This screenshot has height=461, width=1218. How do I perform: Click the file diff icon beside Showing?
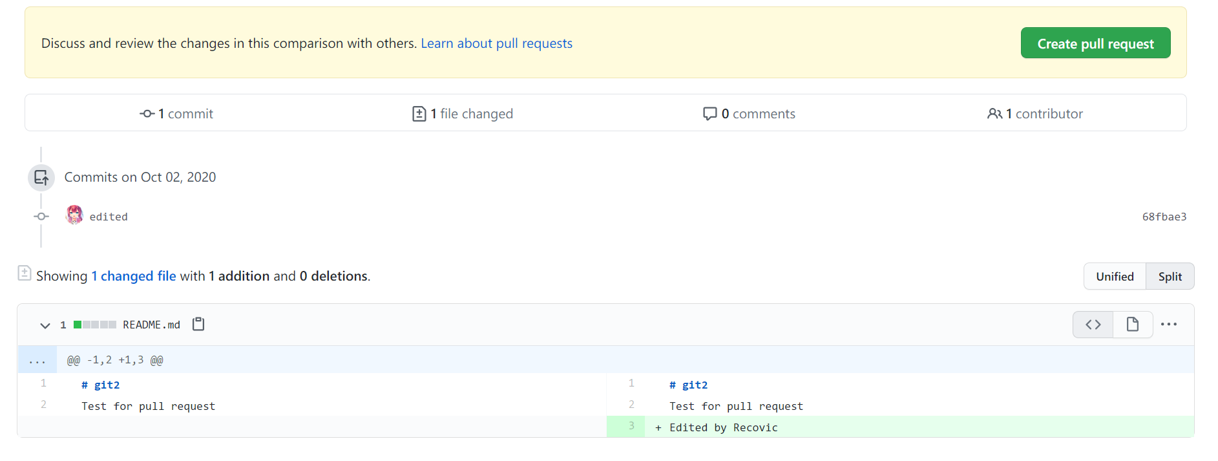coord(25,273)
